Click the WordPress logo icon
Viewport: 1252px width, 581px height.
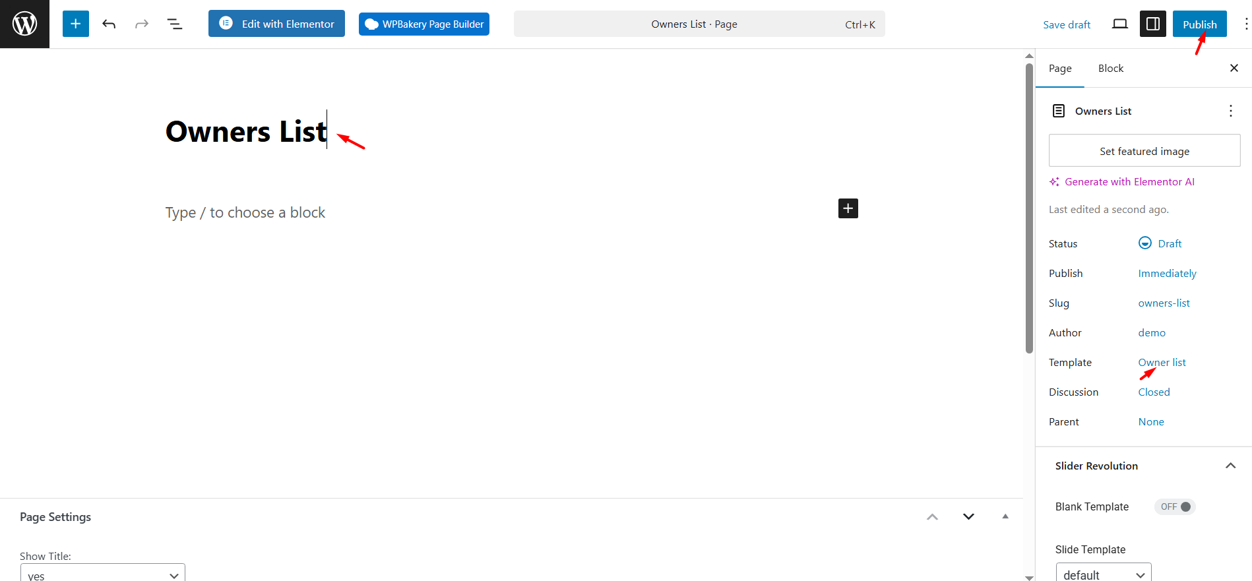[24, 24]
